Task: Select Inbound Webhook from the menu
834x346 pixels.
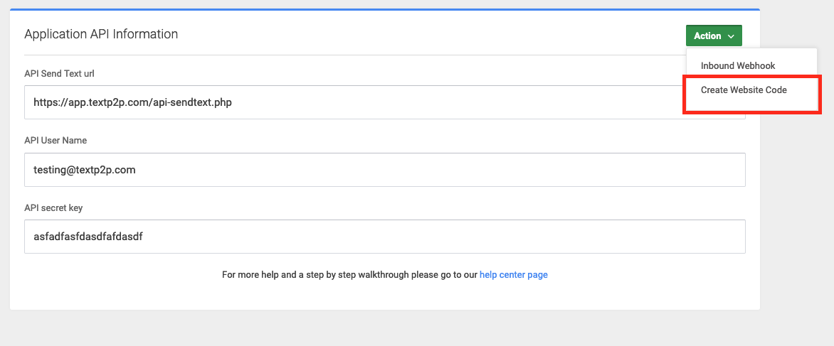Action: tap(738, 66)
